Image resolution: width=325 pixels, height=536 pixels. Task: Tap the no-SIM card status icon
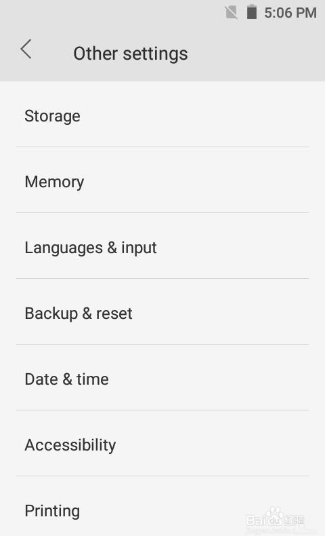(231, 13)
